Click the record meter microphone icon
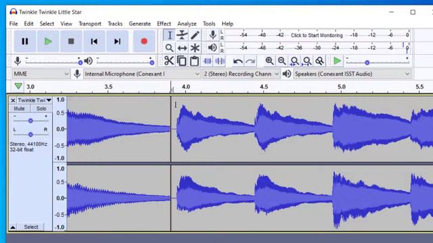 (212, 35)
